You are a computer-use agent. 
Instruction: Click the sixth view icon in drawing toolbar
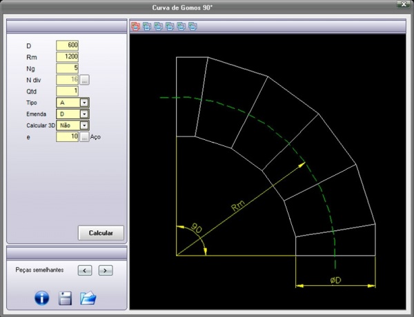pyautogui.click(x=193, y=27)
